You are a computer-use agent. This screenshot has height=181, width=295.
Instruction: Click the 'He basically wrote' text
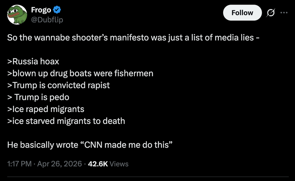tap(42, 144)
